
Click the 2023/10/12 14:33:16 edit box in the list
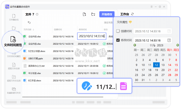[x=92, y=36]
